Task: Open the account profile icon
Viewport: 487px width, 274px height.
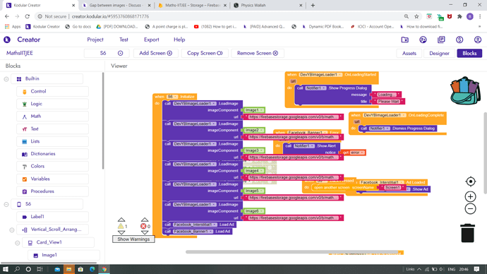Action: click(x=478, y=40)
